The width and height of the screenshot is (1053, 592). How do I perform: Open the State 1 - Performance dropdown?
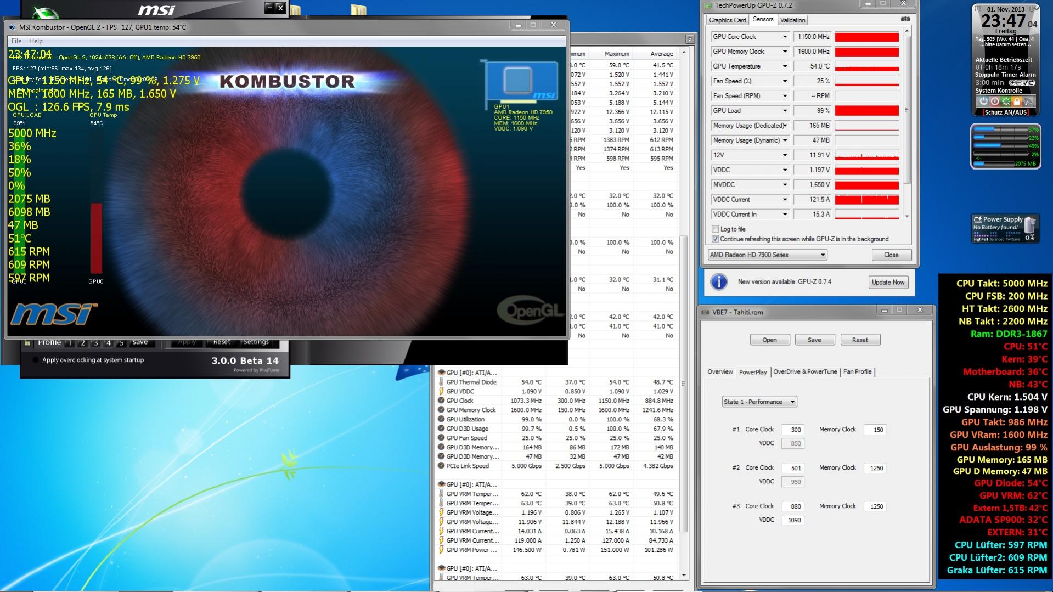[x=759, y=402]
